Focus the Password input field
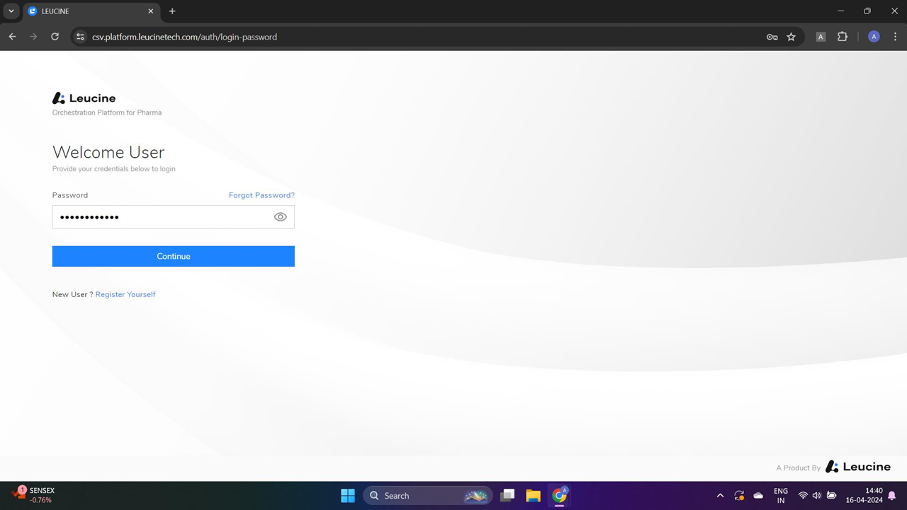This screenshot has height=510, width=907. (174, 217)
